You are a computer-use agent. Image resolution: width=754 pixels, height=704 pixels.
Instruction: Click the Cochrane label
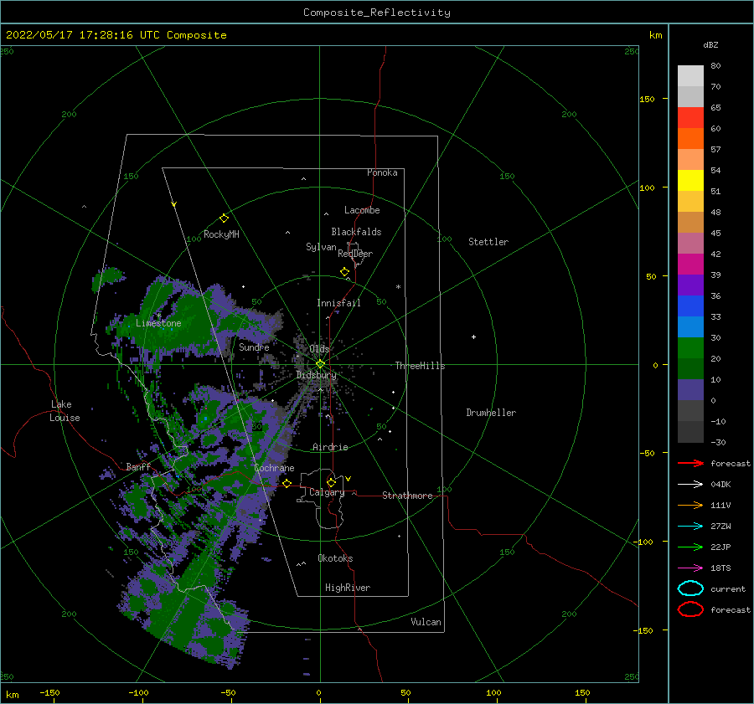(274, 468)
